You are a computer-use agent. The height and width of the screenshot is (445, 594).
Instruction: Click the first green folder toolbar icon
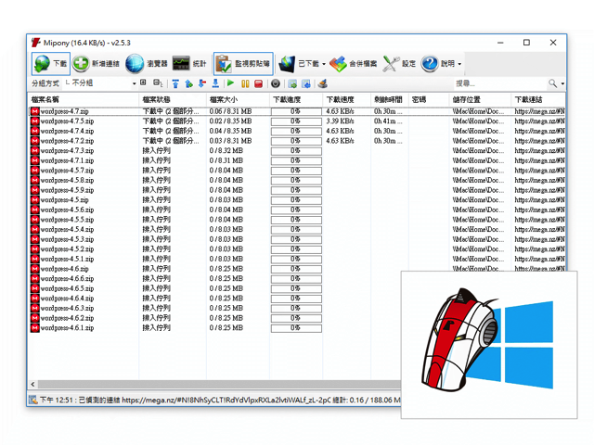tap(292, 83)
